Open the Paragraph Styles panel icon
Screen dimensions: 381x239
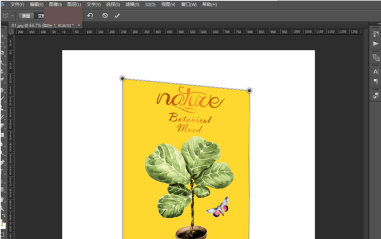376,95
